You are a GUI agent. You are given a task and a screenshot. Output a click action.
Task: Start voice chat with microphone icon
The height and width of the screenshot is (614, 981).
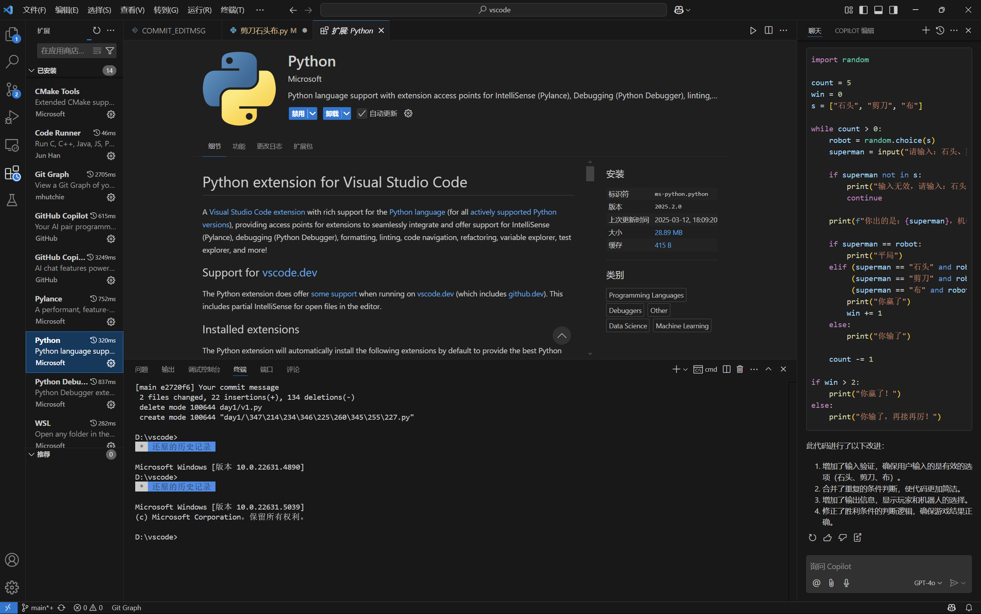click(846, 583)
